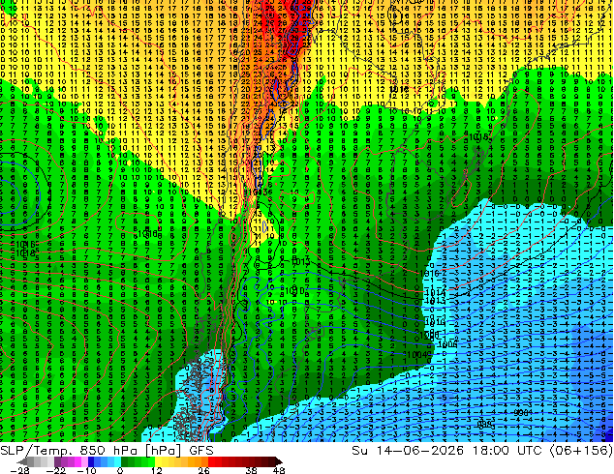Pick the dark purple legend swatch
Viewport: 614px width, 474px height.
[57, 461]
